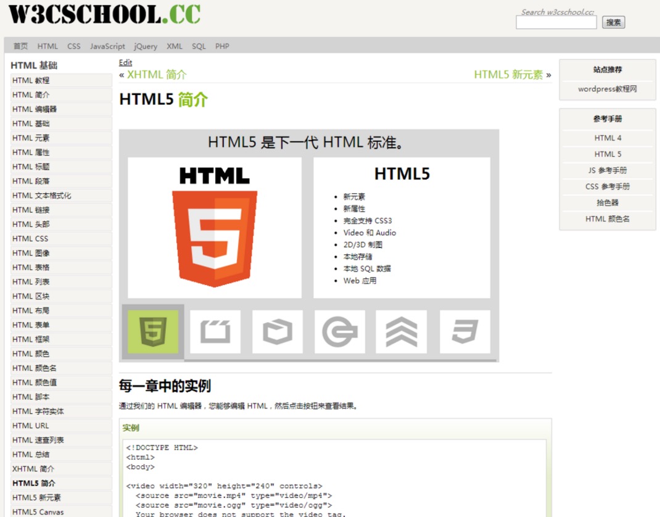Viewport: 660px width, 517px height.
Task: Select the green HTML5 shield thumbnail
Action: click(152, 332)
